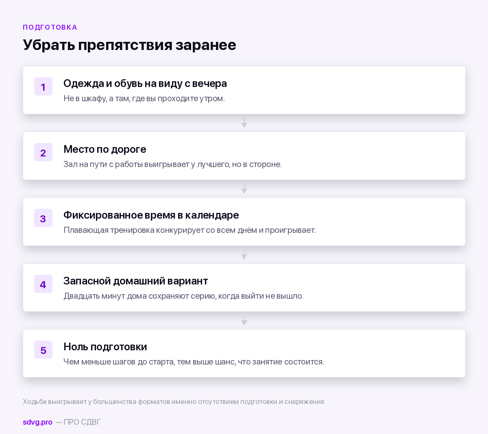Click the step number 1 badge
This screenshot has height=434, width=488.
coord(43,87)
